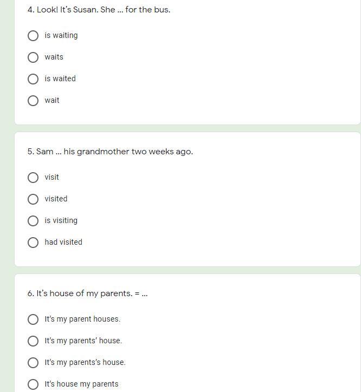
Task: Select the 'visited' radio option
Action: [33, 199]
